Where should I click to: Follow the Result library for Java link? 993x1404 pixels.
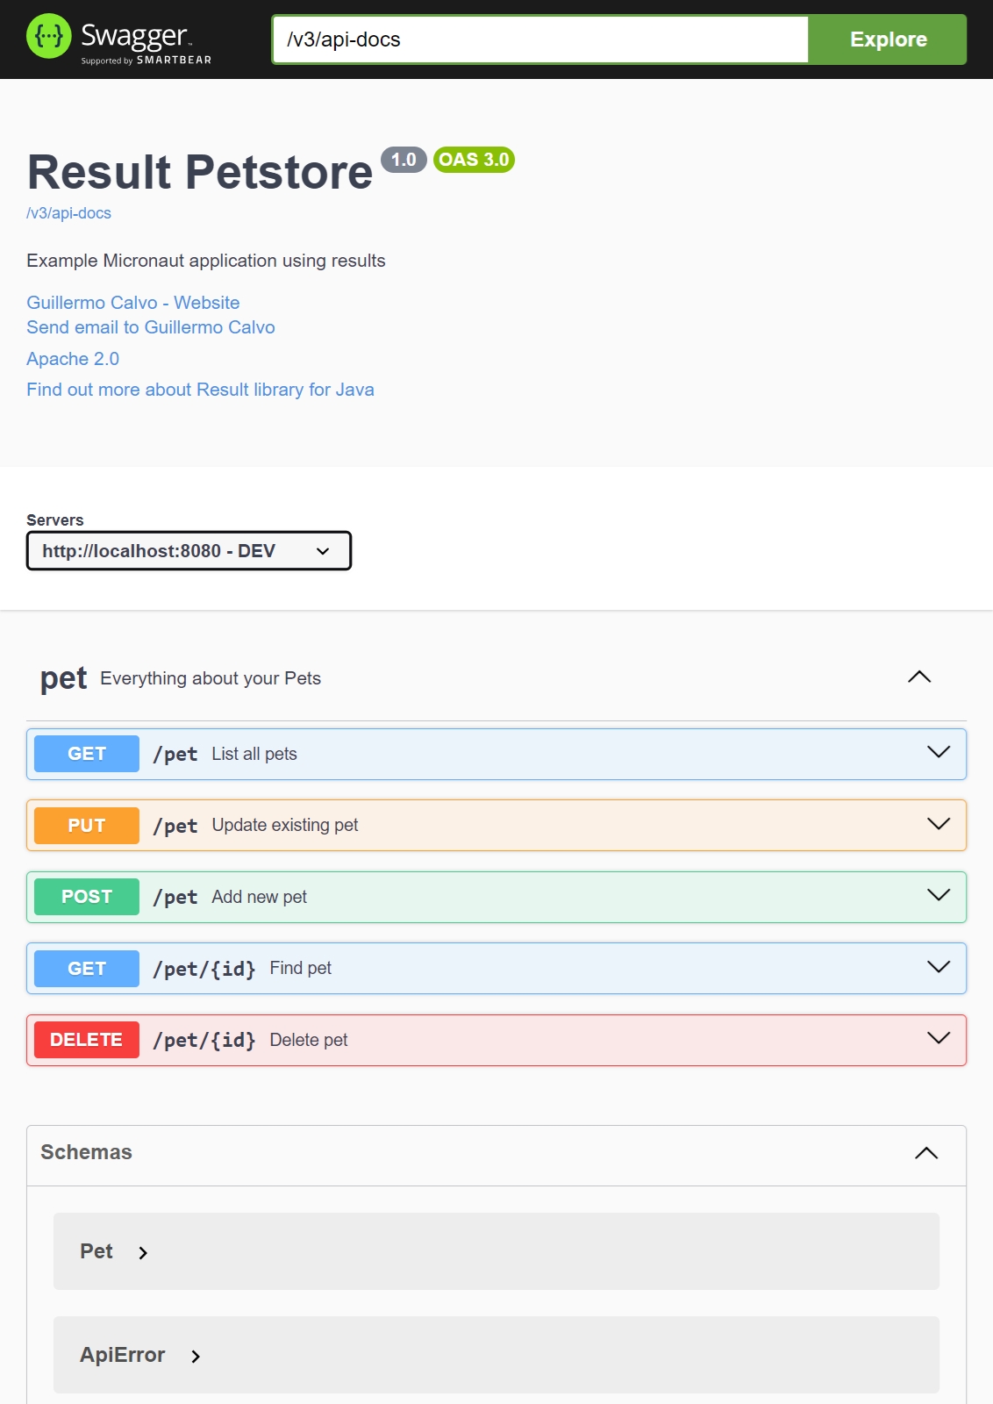point(200,390)
